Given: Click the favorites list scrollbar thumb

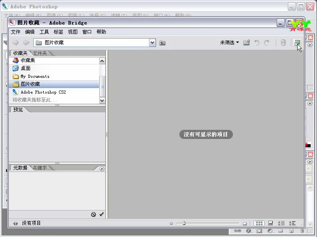Looking at the screenshot, I should tap(102, 87).
